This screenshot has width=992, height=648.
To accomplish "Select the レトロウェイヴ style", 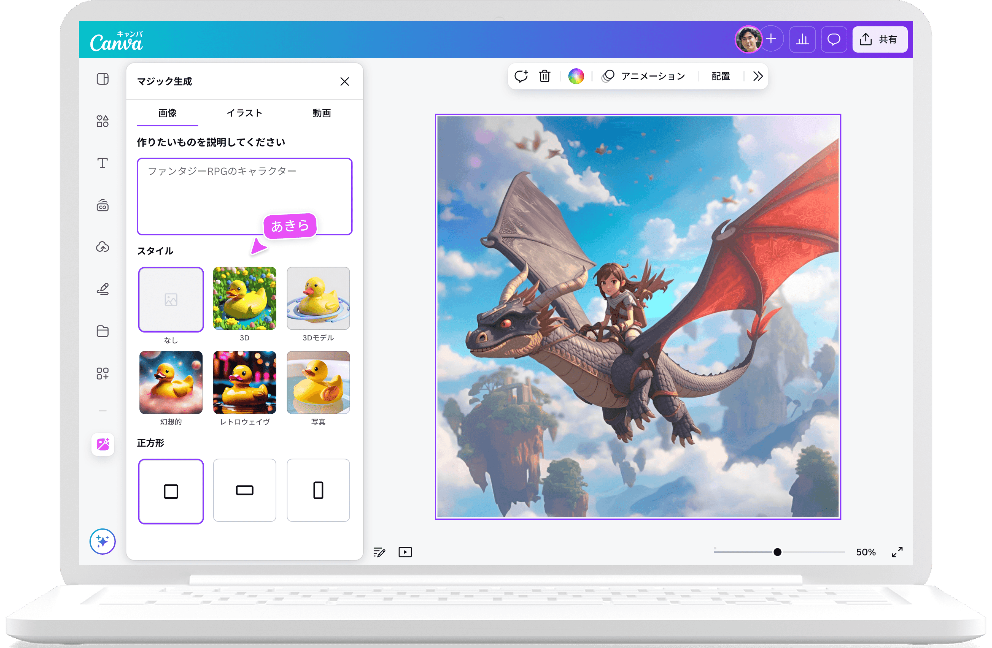I will [245, 382].
